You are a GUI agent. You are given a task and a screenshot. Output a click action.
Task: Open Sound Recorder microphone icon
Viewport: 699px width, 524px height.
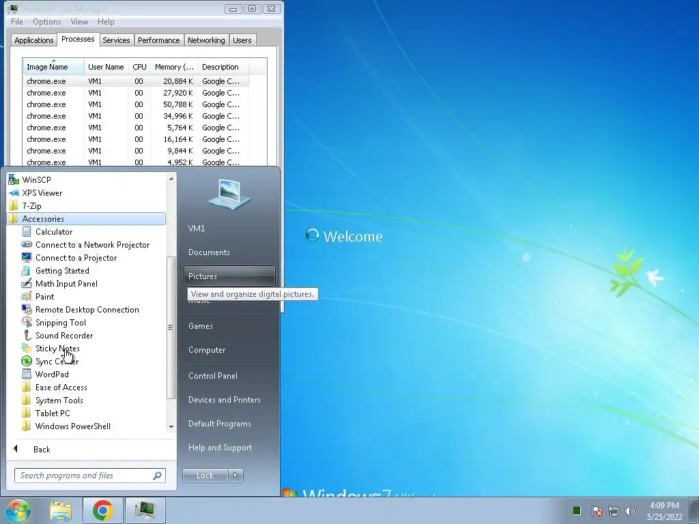[x=27, y=336]
